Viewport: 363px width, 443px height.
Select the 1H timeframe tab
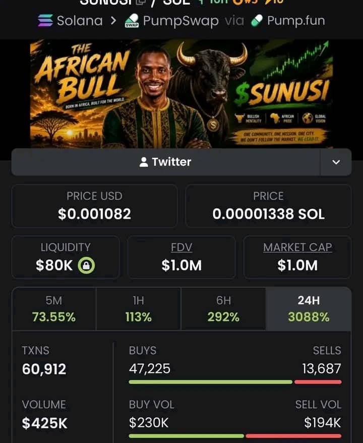pyautogui.click(x=138, y=309)
